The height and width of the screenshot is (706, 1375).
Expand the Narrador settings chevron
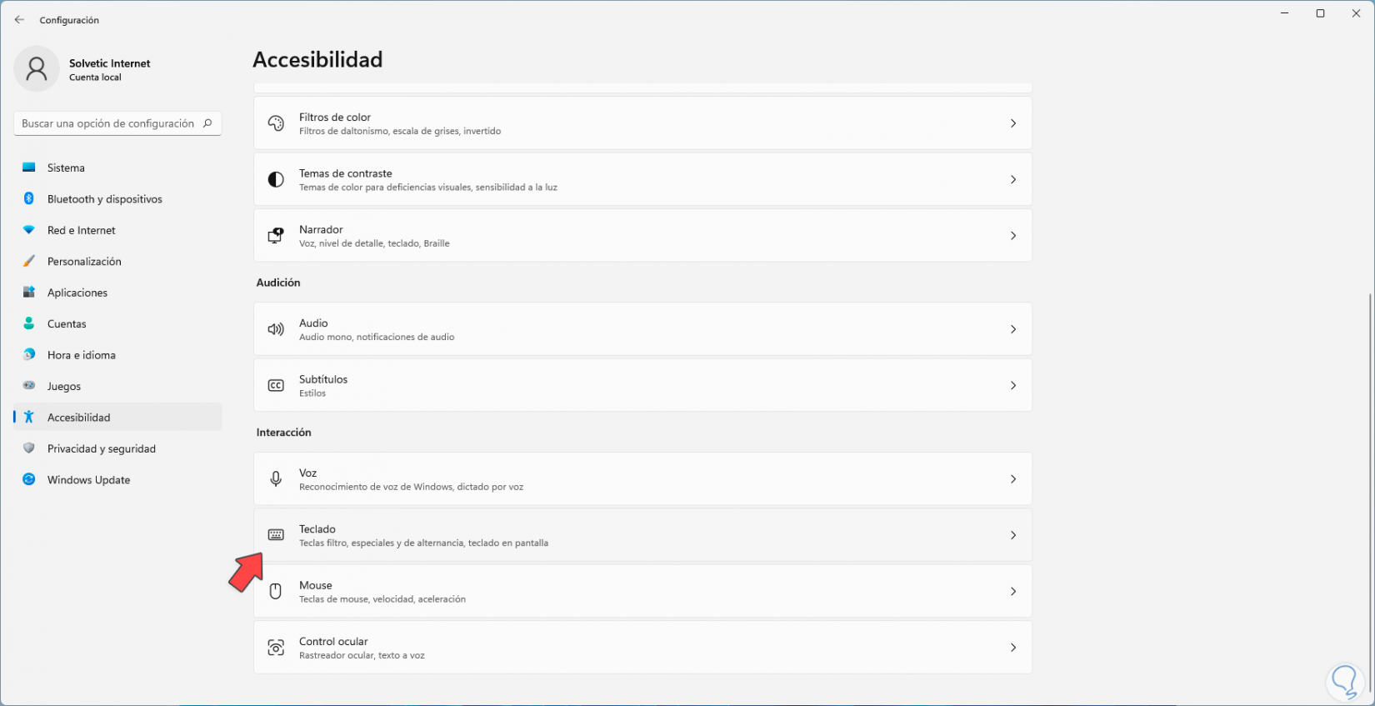click(1012, 236)
